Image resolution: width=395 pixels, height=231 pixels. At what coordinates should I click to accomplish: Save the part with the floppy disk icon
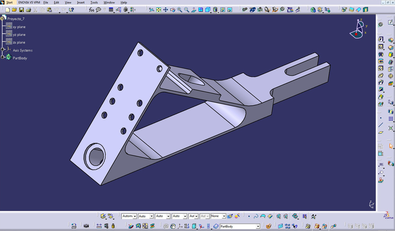pyautogui.click(x=22, y=10)
